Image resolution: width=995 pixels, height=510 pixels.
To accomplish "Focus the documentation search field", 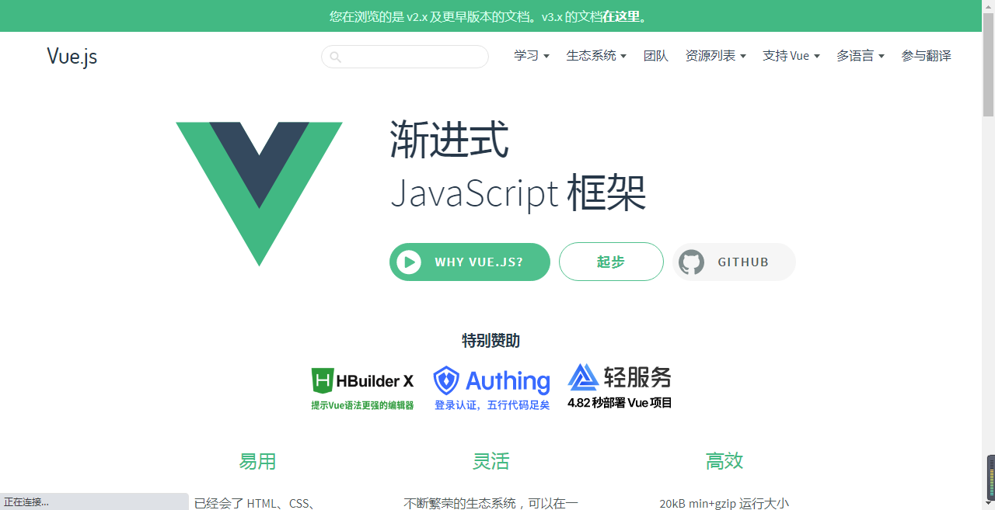I will tap(405, 57).
